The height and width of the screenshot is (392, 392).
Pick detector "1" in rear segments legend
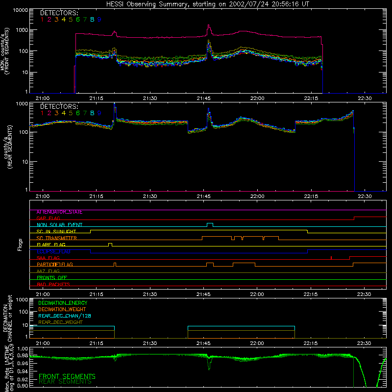[x=42, y=113]
